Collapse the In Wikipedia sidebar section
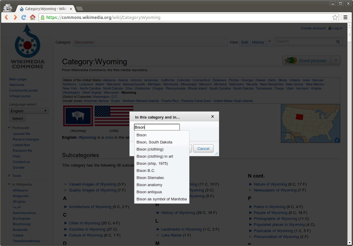 coord(9,184)
